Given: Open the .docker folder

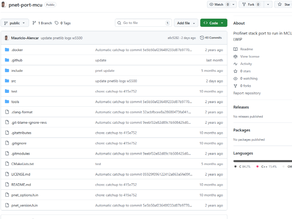Looking at the screenshot, I should [17, 50].
